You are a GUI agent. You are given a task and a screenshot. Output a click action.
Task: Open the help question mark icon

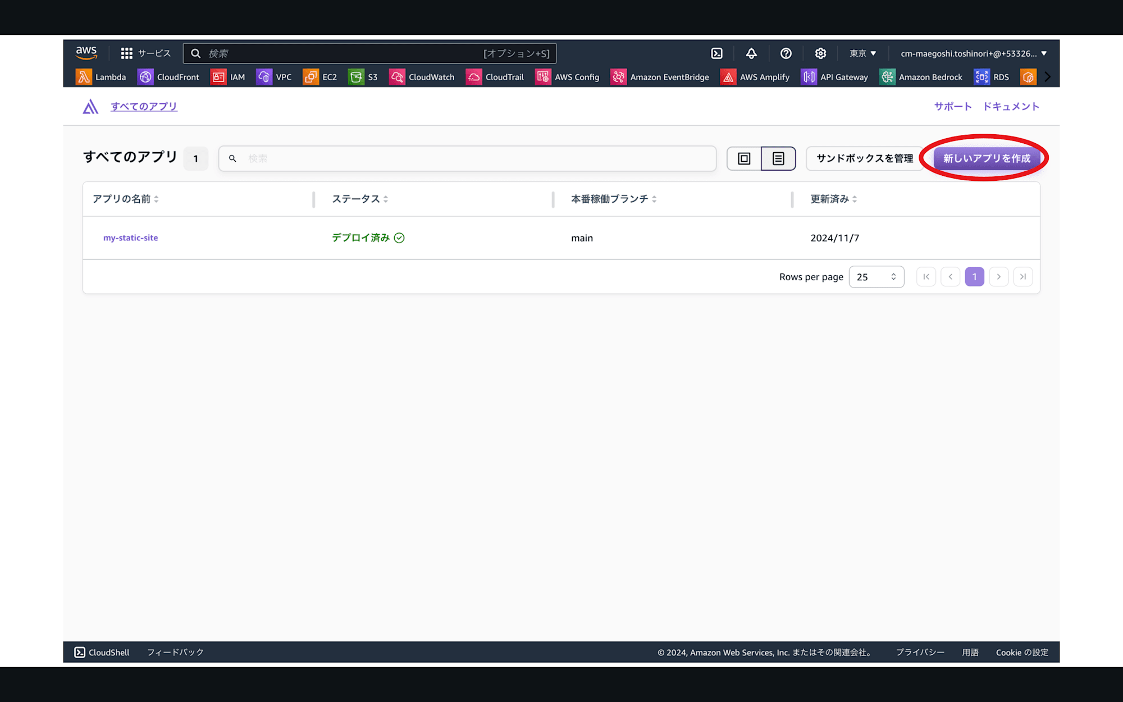click(x=786, y=53)
